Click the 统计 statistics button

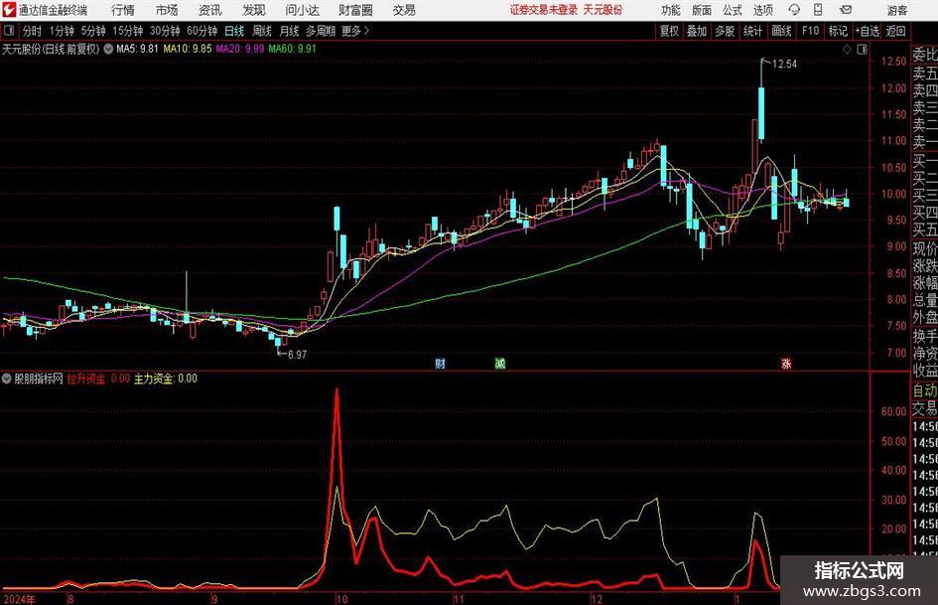[x=752, y=31]
